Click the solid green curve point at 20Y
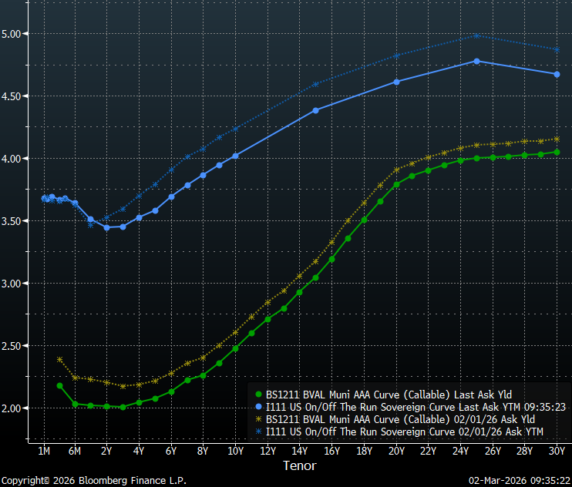 point(396,184)
